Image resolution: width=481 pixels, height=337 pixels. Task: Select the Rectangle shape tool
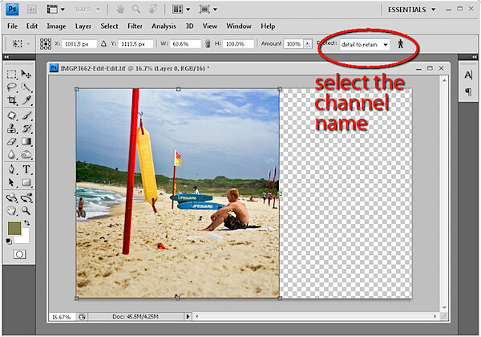pyautogui.click(x=26, y=183)
